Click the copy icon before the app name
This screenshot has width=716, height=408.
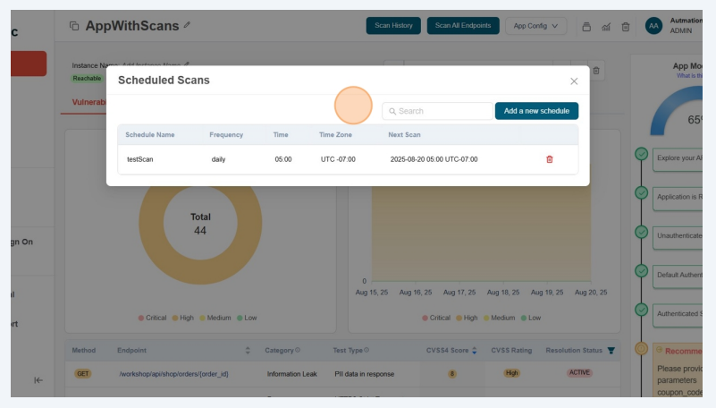click(x=74, y=27)
